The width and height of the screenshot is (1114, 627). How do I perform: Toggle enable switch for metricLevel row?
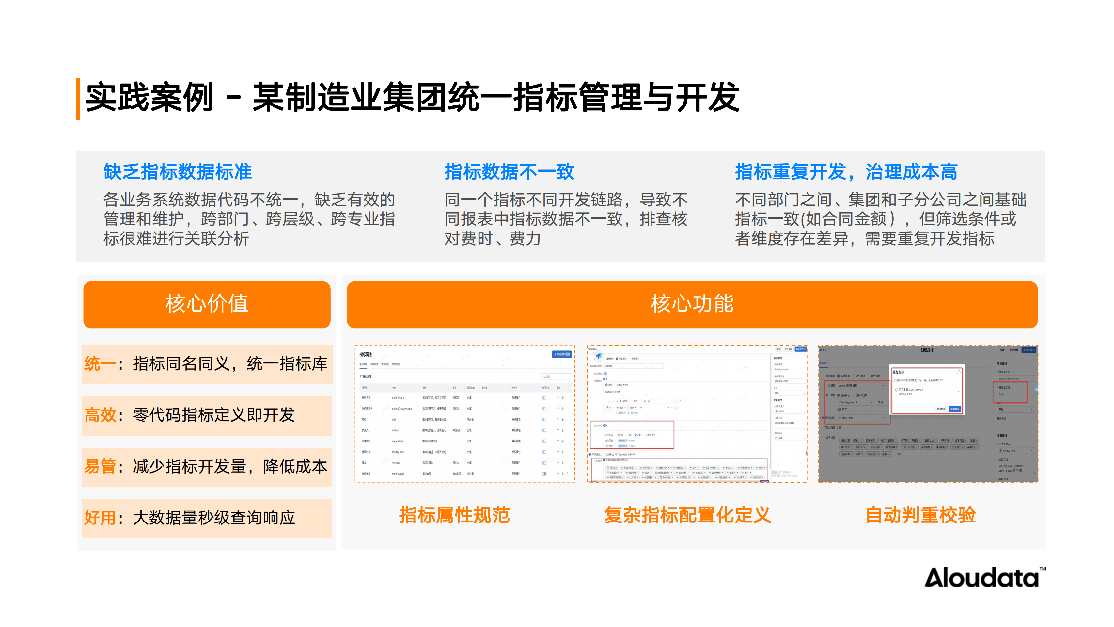[544, 474]
